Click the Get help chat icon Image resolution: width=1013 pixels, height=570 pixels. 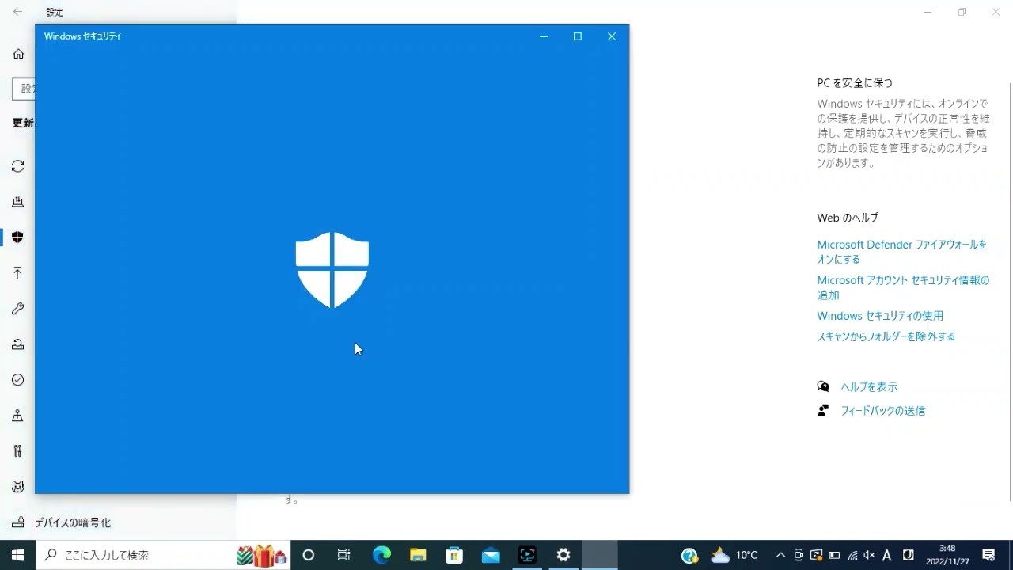[x=823, y=387]
